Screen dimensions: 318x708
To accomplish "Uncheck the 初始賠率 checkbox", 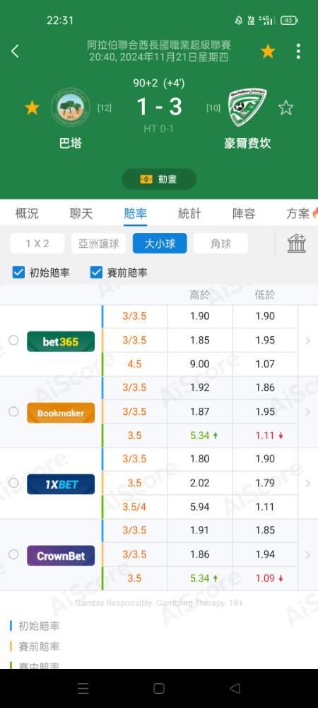I will (x=18, y=273).
